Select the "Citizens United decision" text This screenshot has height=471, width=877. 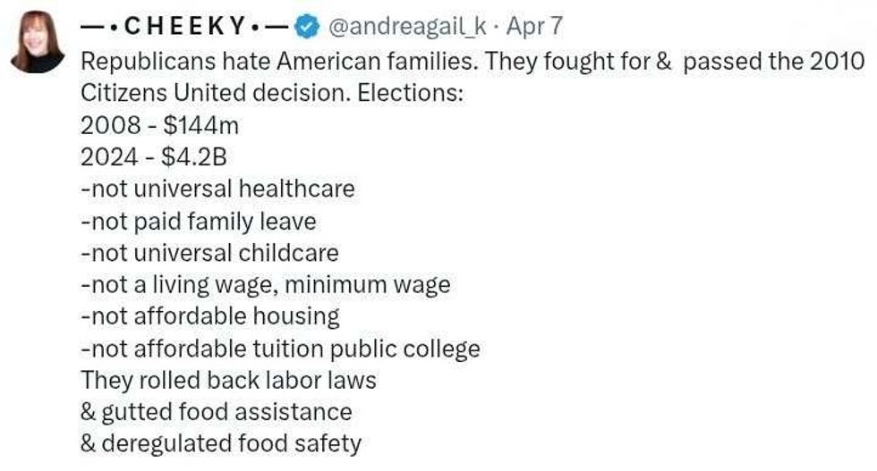pos(215,94)
